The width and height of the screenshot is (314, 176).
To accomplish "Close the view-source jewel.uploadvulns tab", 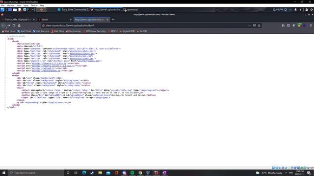I will click(107, 20).
